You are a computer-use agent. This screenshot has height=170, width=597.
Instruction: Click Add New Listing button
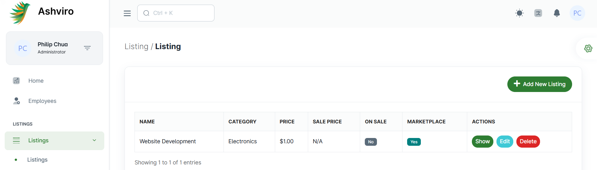pyautogui.click(x=539, y=84)
